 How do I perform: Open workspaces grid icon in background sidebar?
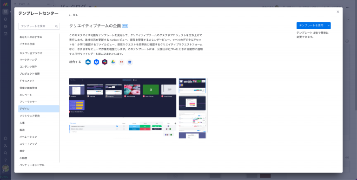tap(6, 12)
